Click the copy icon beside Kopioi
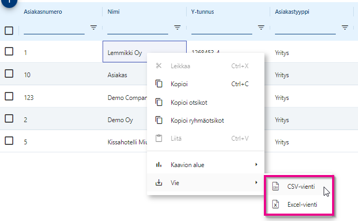 (158, 84)
